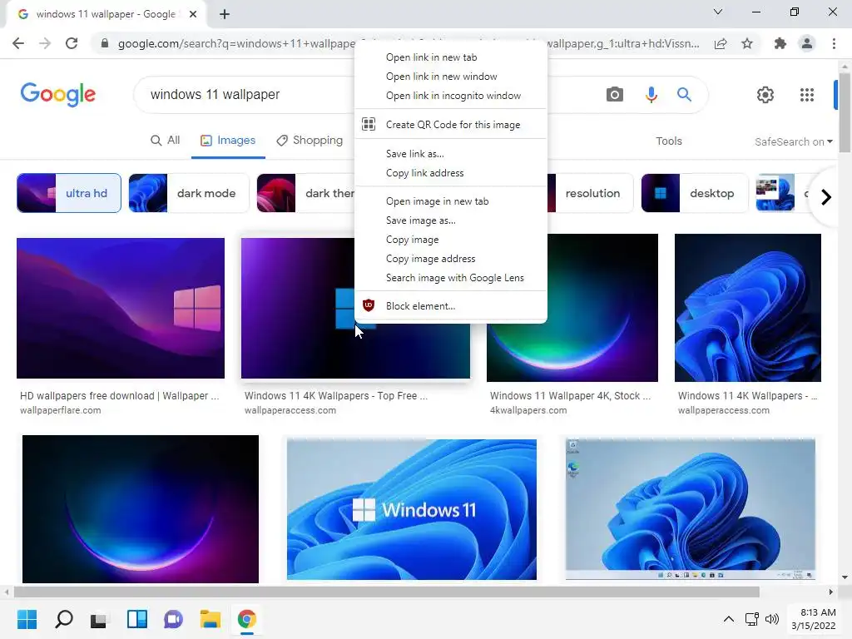
Task: Show more suggestion chips with arrow
Action: click(826, 196)
